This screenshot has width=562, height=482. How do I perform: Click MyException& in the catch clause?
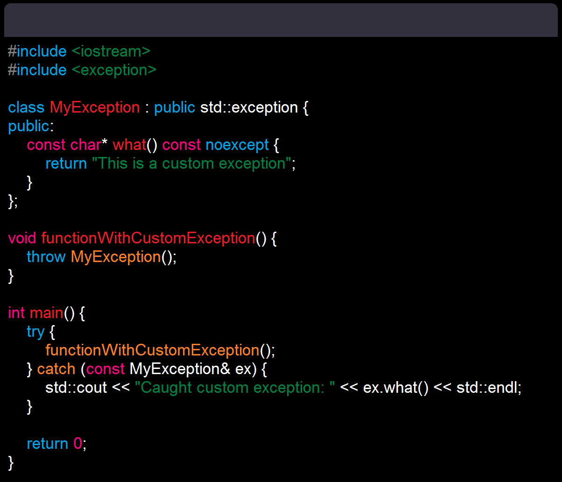[180, 369]
